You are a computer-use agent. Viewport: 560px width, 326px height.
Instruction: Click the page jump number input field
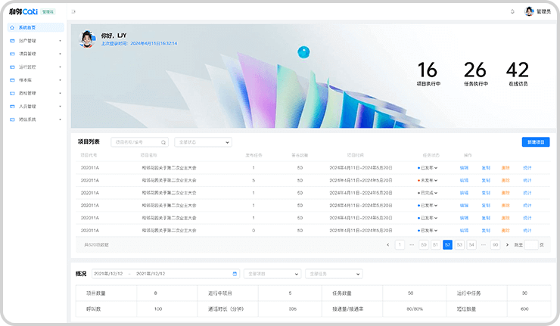(530, 245)
